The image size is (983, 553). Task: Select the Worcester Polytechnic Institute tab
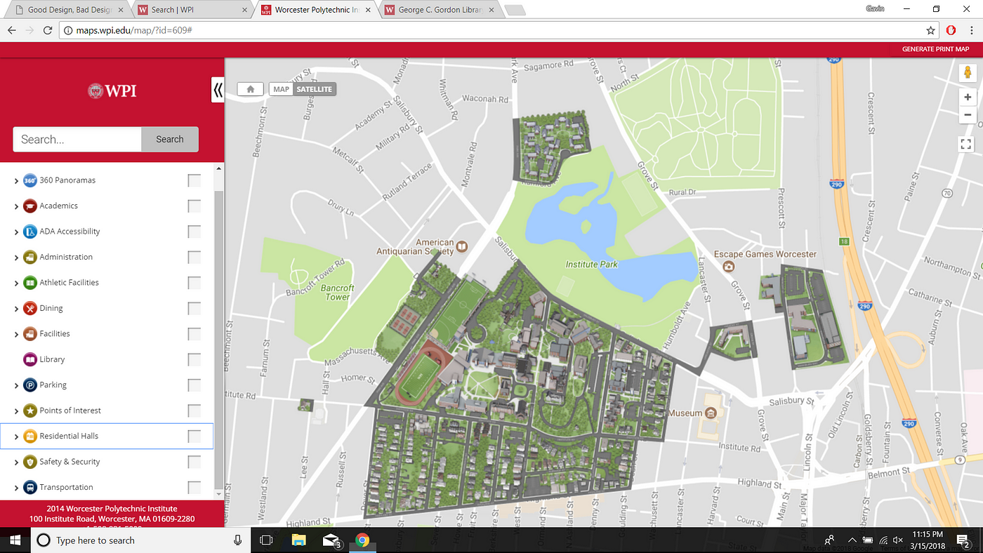point(316,10)
